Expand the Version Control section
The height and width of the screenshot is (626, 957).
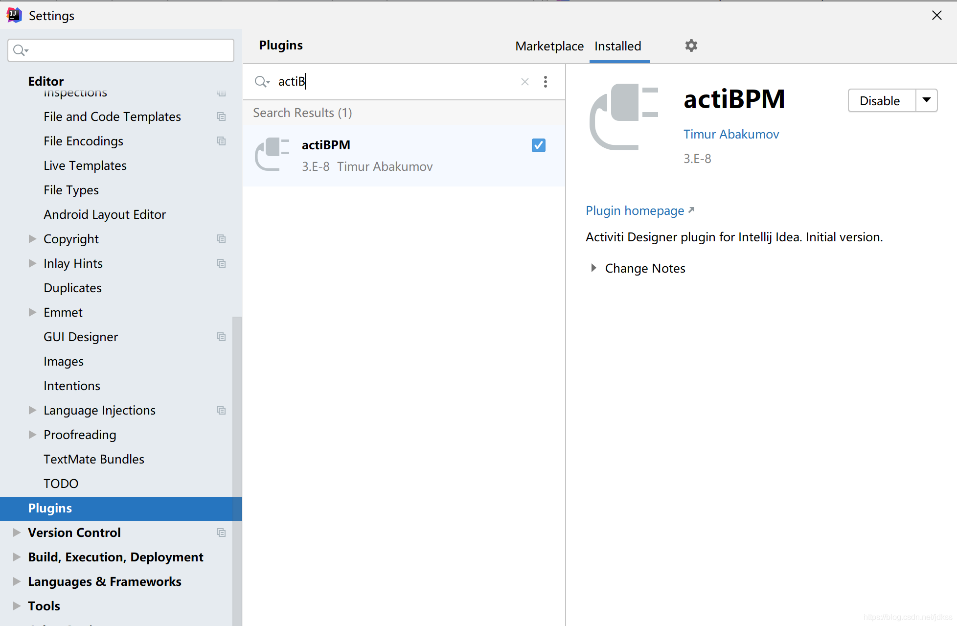pos(17,533)
